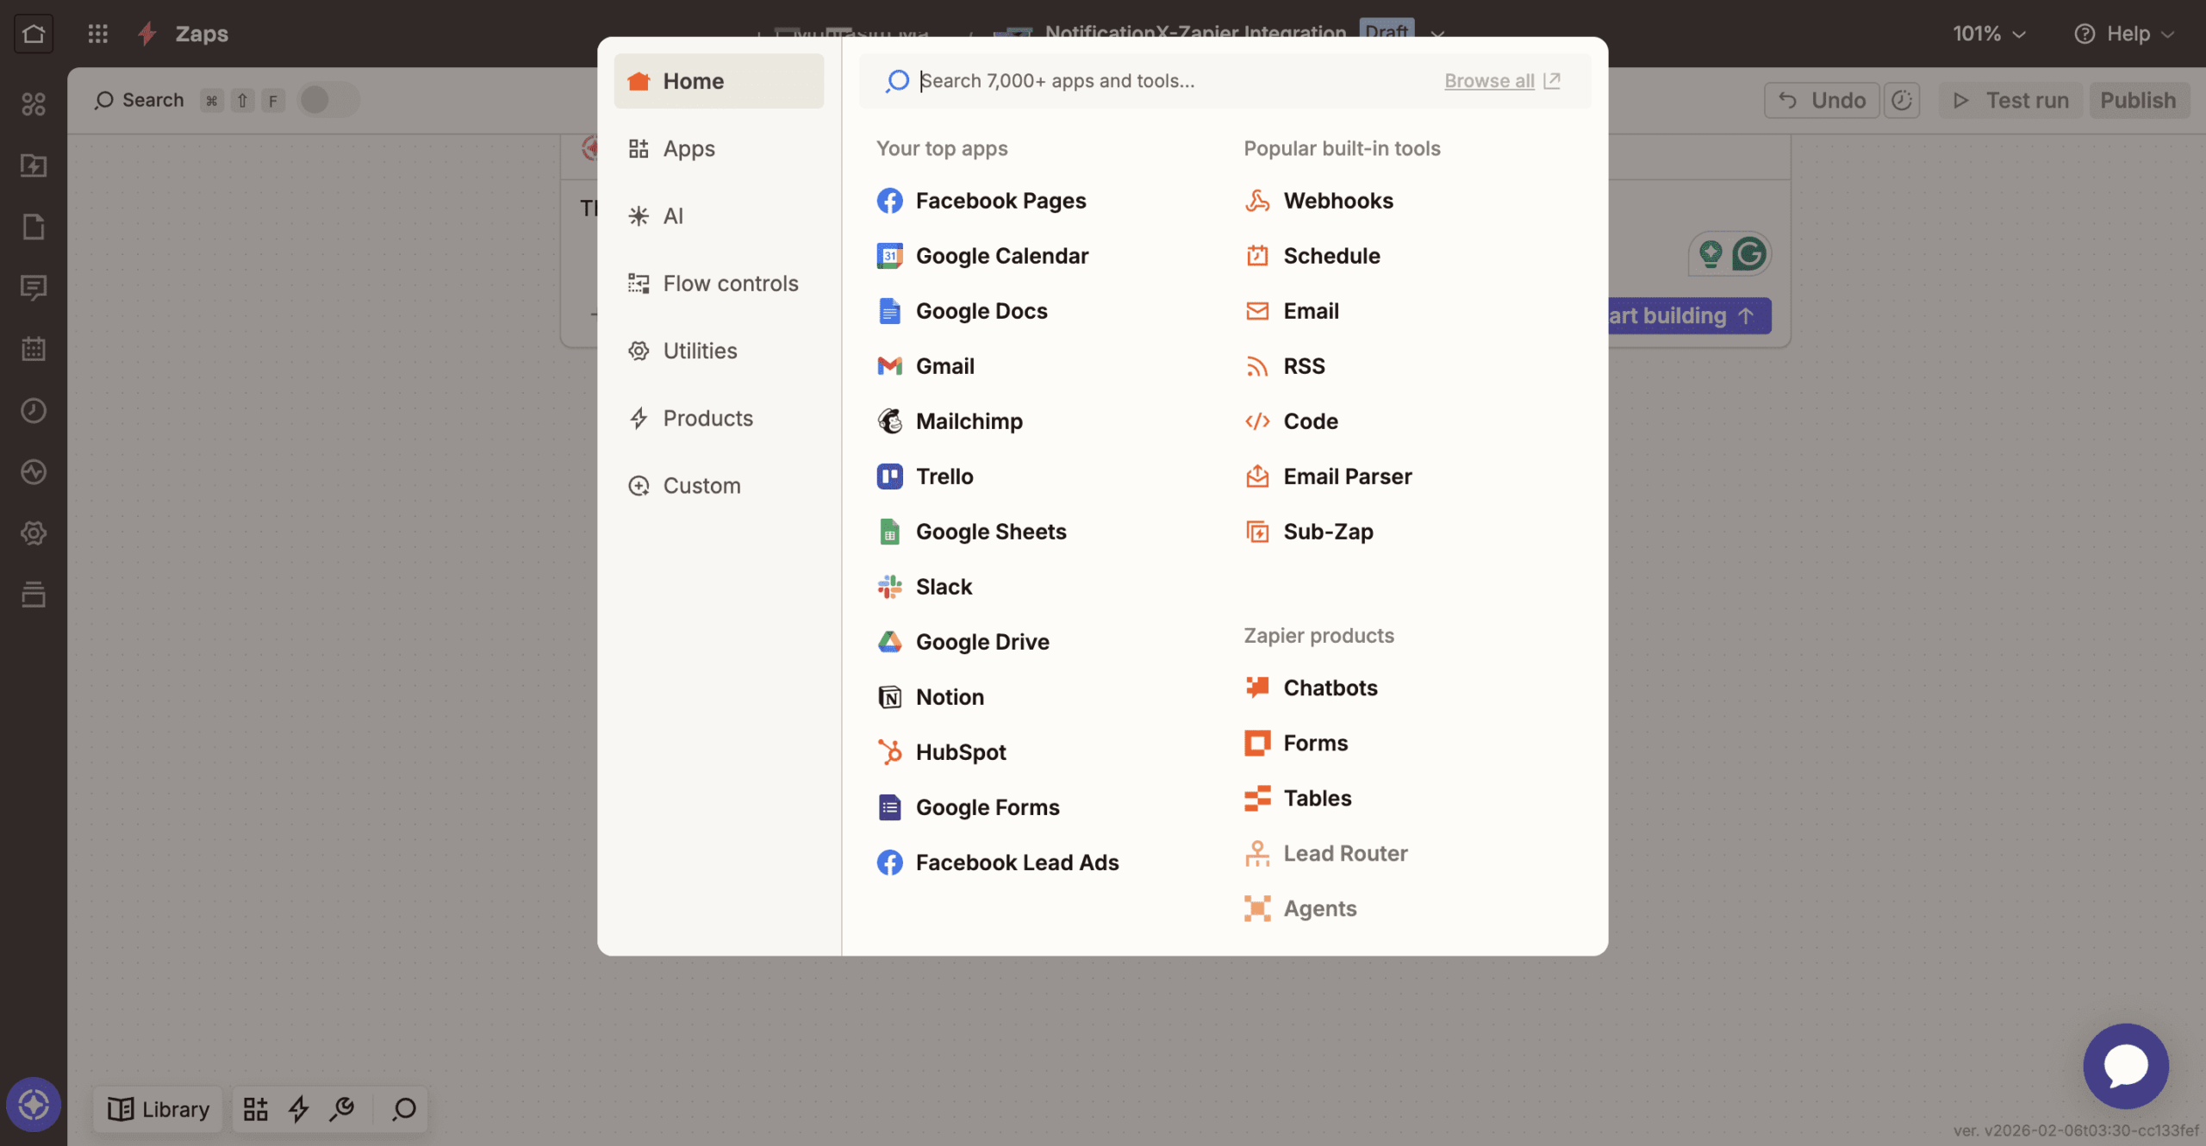Pick the Notion app

click(x=949, y=697)
